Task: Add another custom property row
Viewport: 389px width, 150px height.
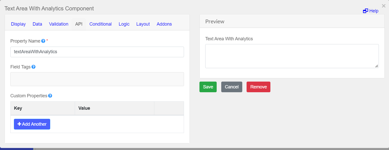Action: coord(32,124)
